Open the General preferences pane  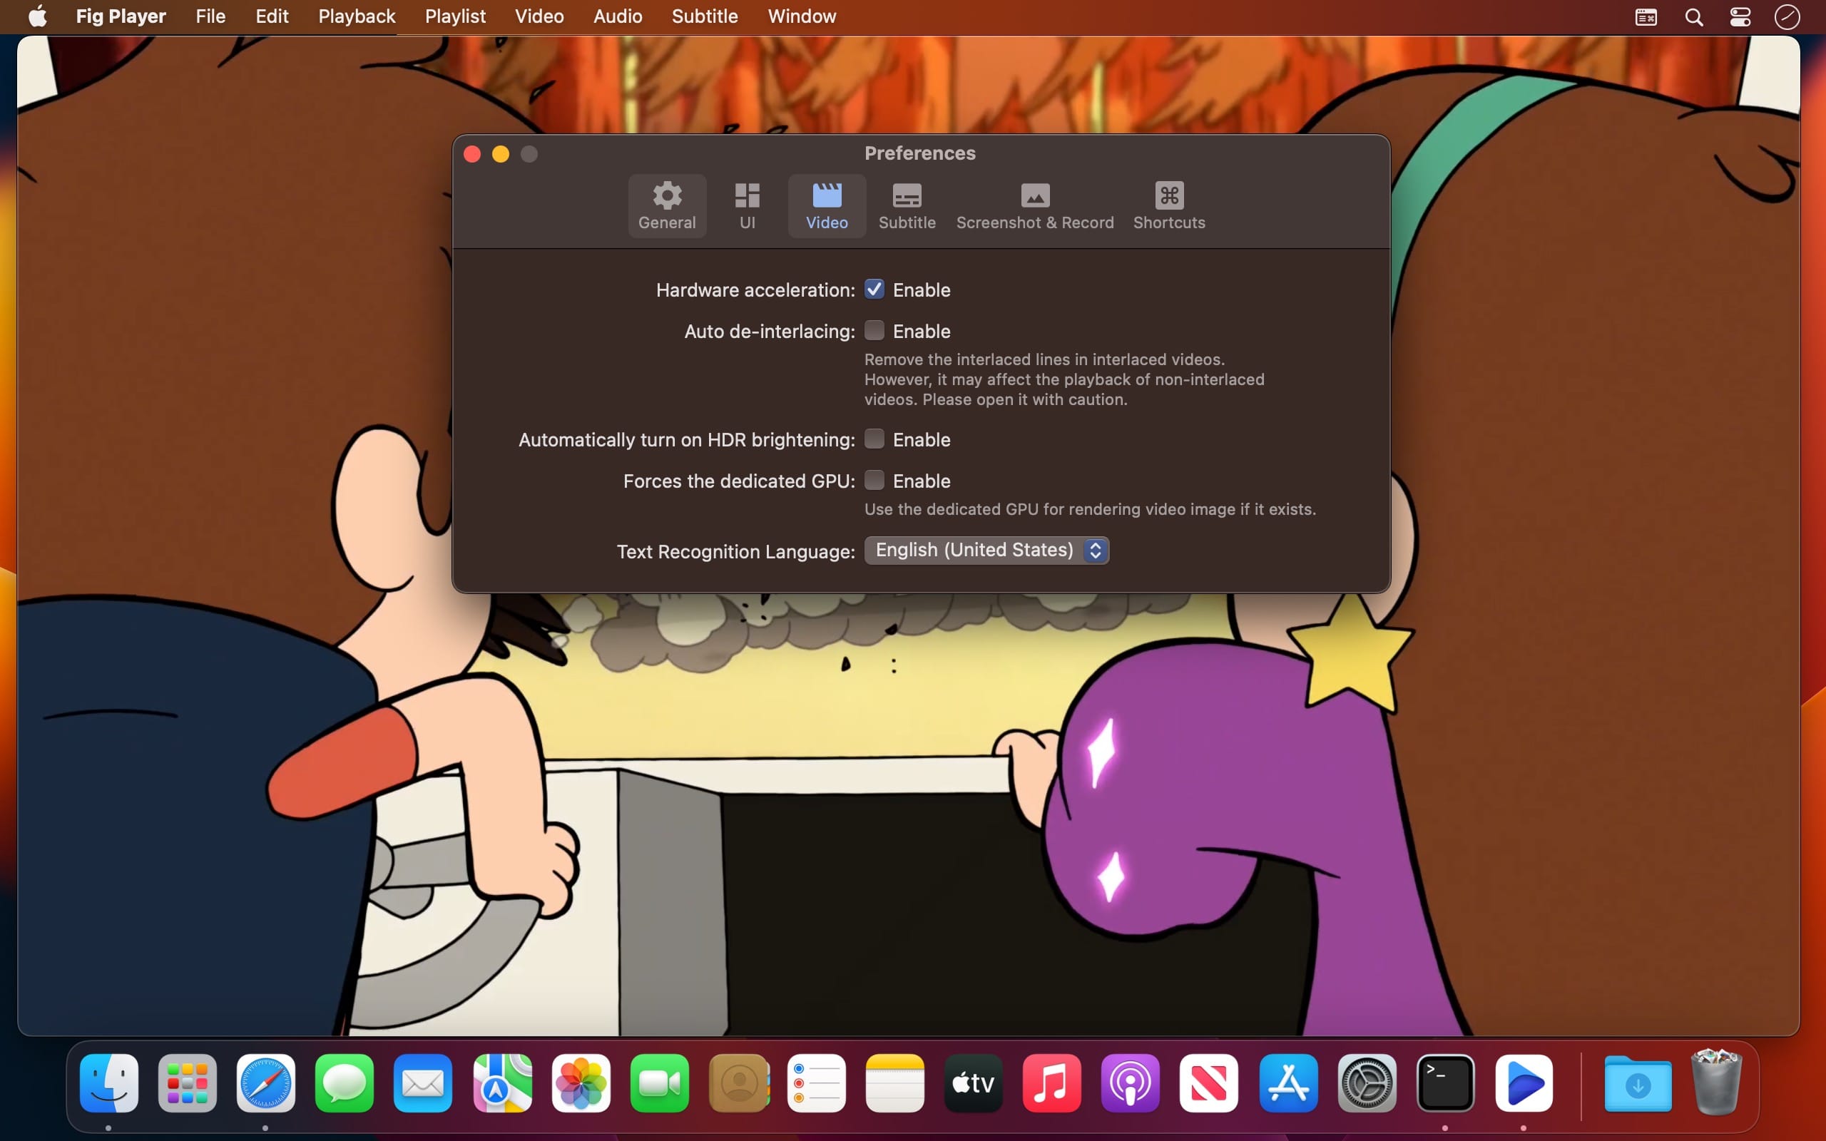point(667,205)
